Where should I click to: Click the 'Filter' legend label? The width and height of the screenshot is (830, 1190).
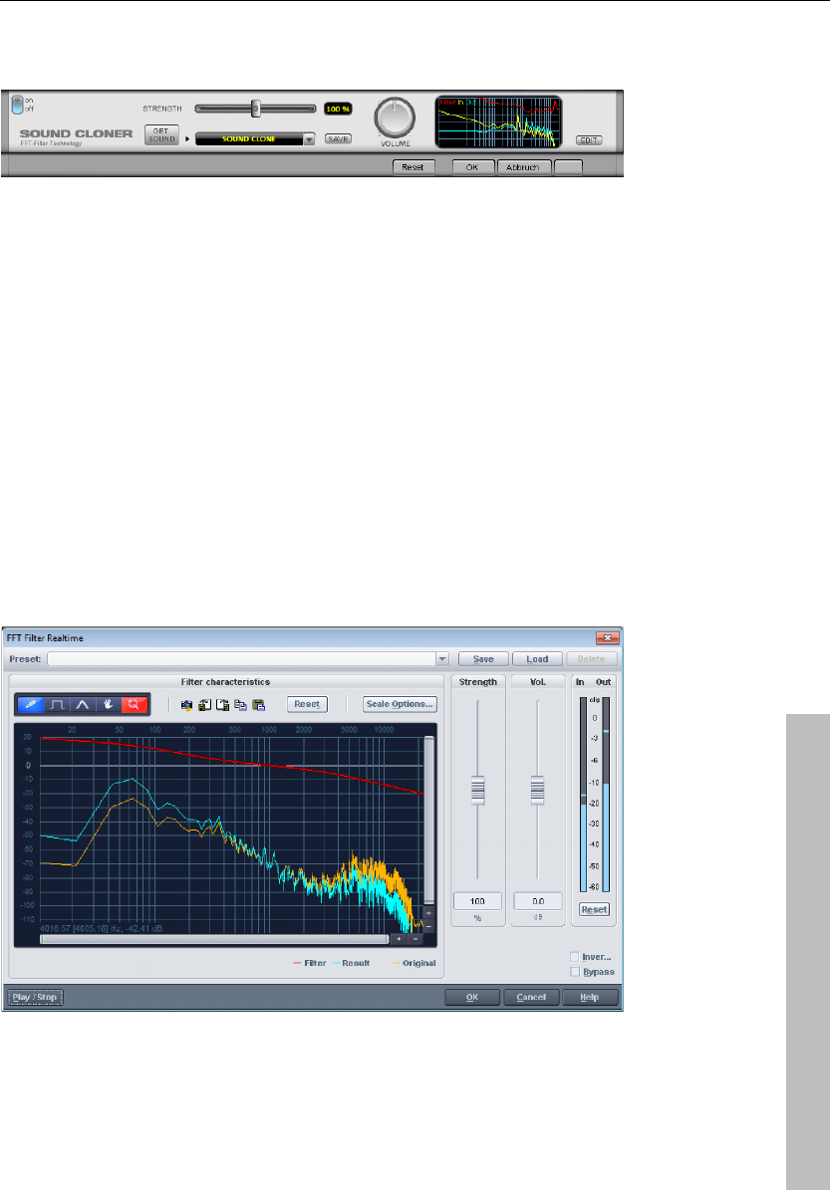(x=315, y=963)
